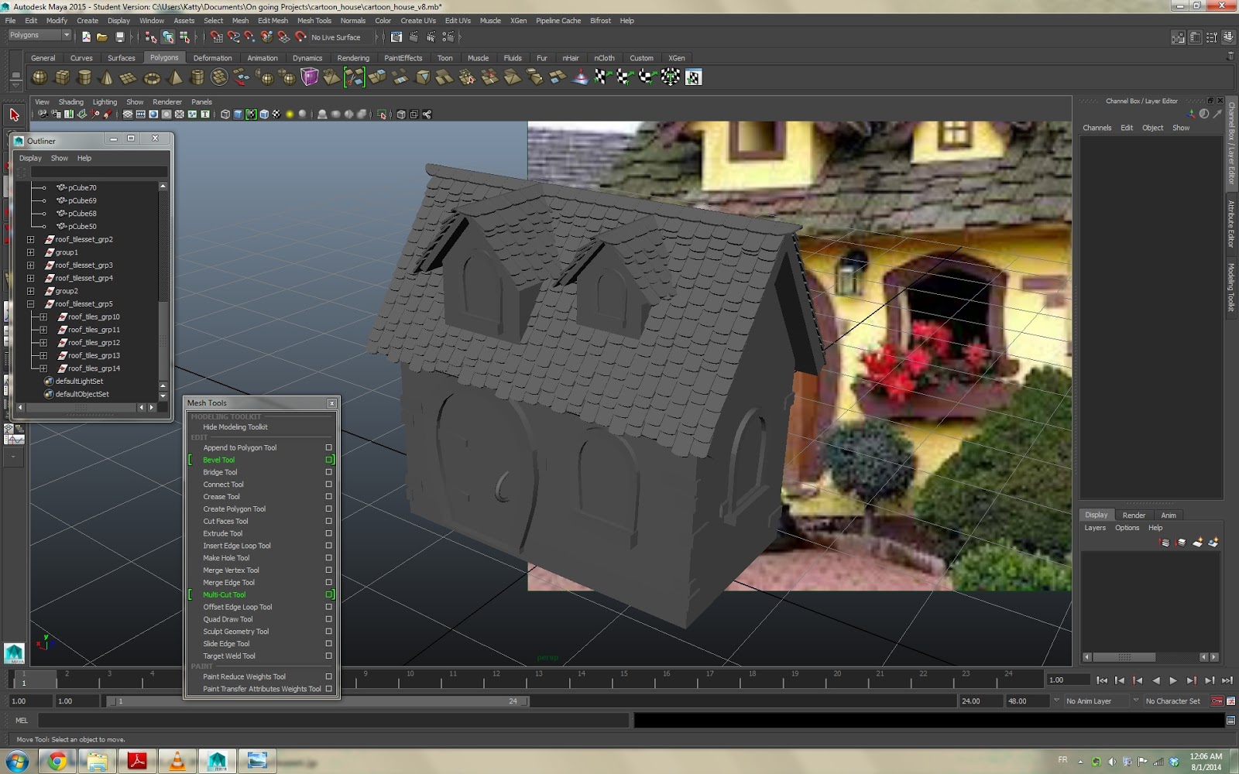Click the time slider at frame 10
1239x774 pixels.
coord(410,680)
